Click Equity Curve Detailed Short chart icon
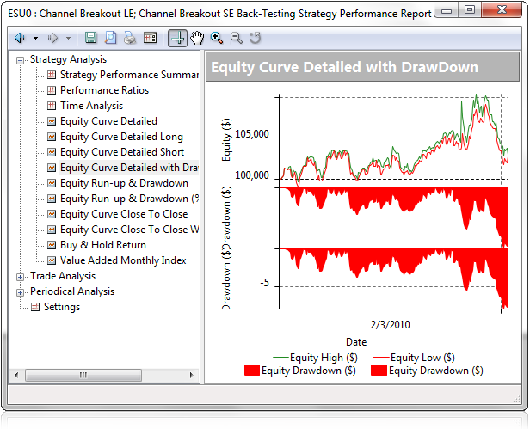530x429 pixels. 52,152
